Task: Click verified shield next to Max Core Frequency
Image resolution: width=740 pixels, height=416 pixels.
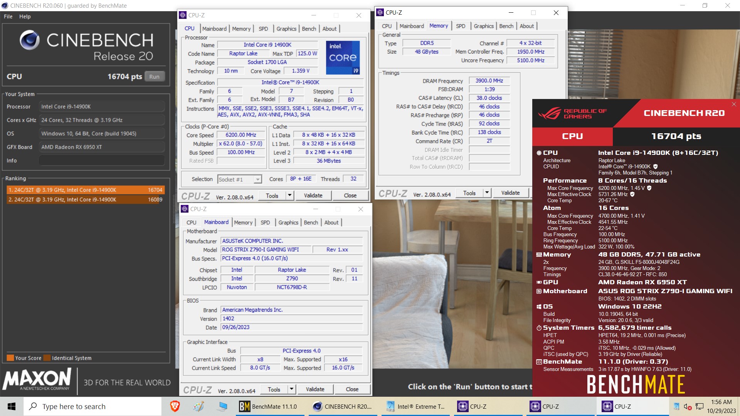Action: tap(649, 188)
